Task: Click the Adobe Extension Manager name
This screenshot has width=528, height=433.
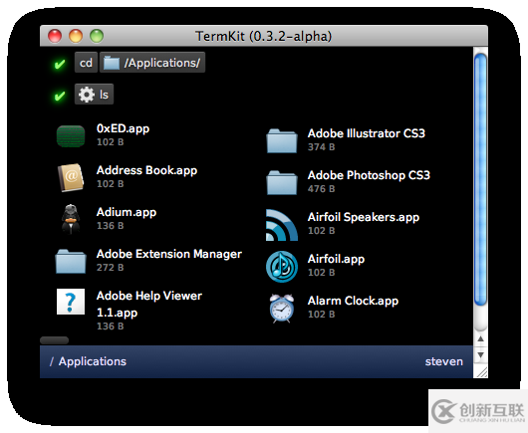Action: click(169, 254)
